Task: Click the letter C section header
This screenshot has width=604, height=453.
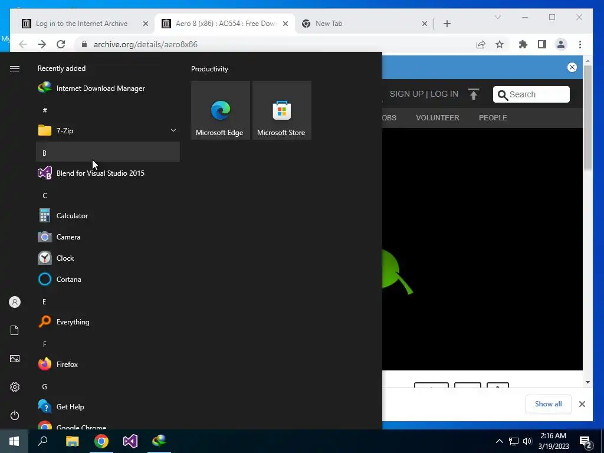Action: [108, 195]
